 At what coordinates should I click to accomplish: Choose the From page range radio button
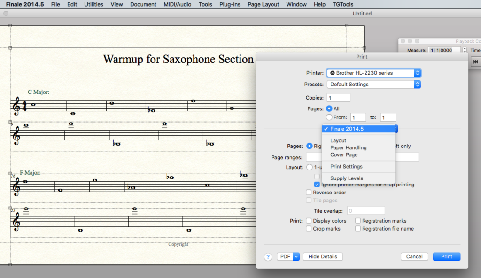tap(329, 117)
